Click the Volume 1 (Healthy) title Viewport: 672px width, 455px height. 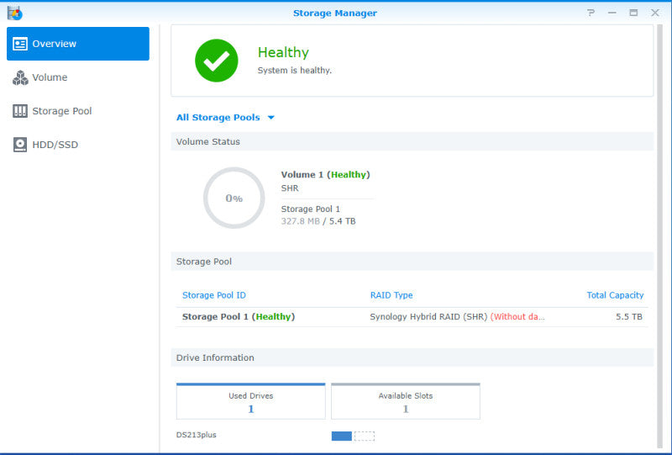click(x=325, y=175)
